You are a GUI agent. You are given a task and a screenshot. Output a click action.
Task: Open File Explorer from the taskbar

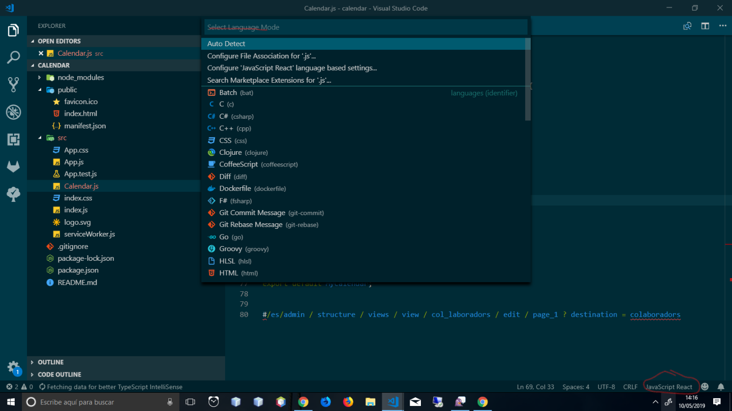pyautogui.click(x=371, y=402)
